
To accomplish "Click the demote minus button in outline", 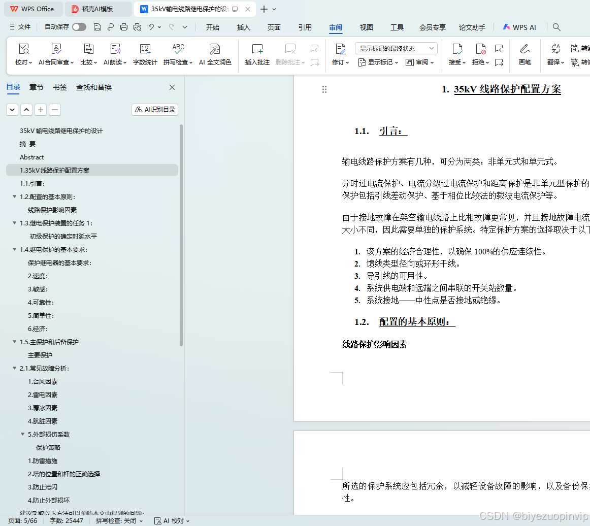I will point(55,110).
